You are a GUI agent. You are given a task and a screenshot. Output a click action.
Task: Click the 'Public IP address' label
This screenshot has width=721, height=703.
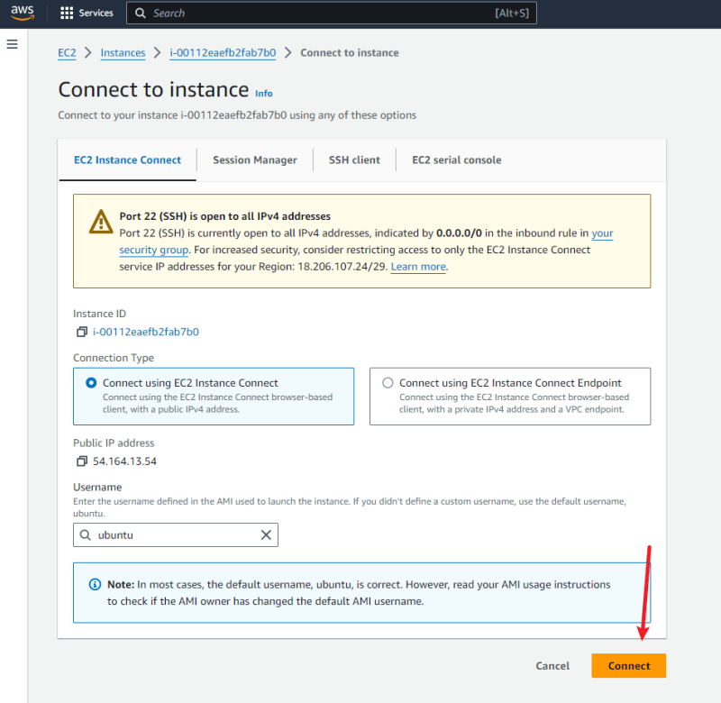(x=114, y=443)
